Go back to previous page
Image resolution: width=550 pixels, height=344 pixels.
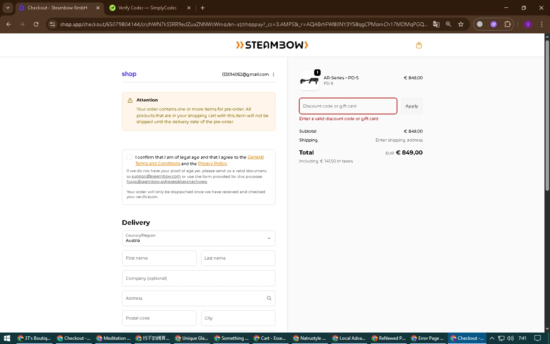(8, 24)
